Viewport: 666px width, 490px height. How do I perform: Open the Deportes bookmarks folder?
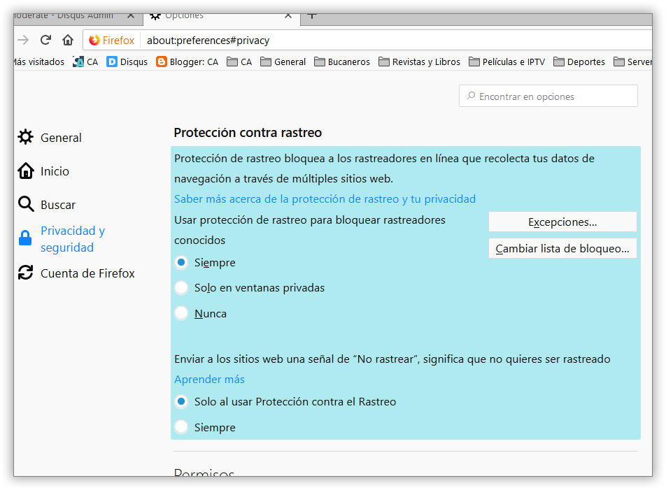579,62
